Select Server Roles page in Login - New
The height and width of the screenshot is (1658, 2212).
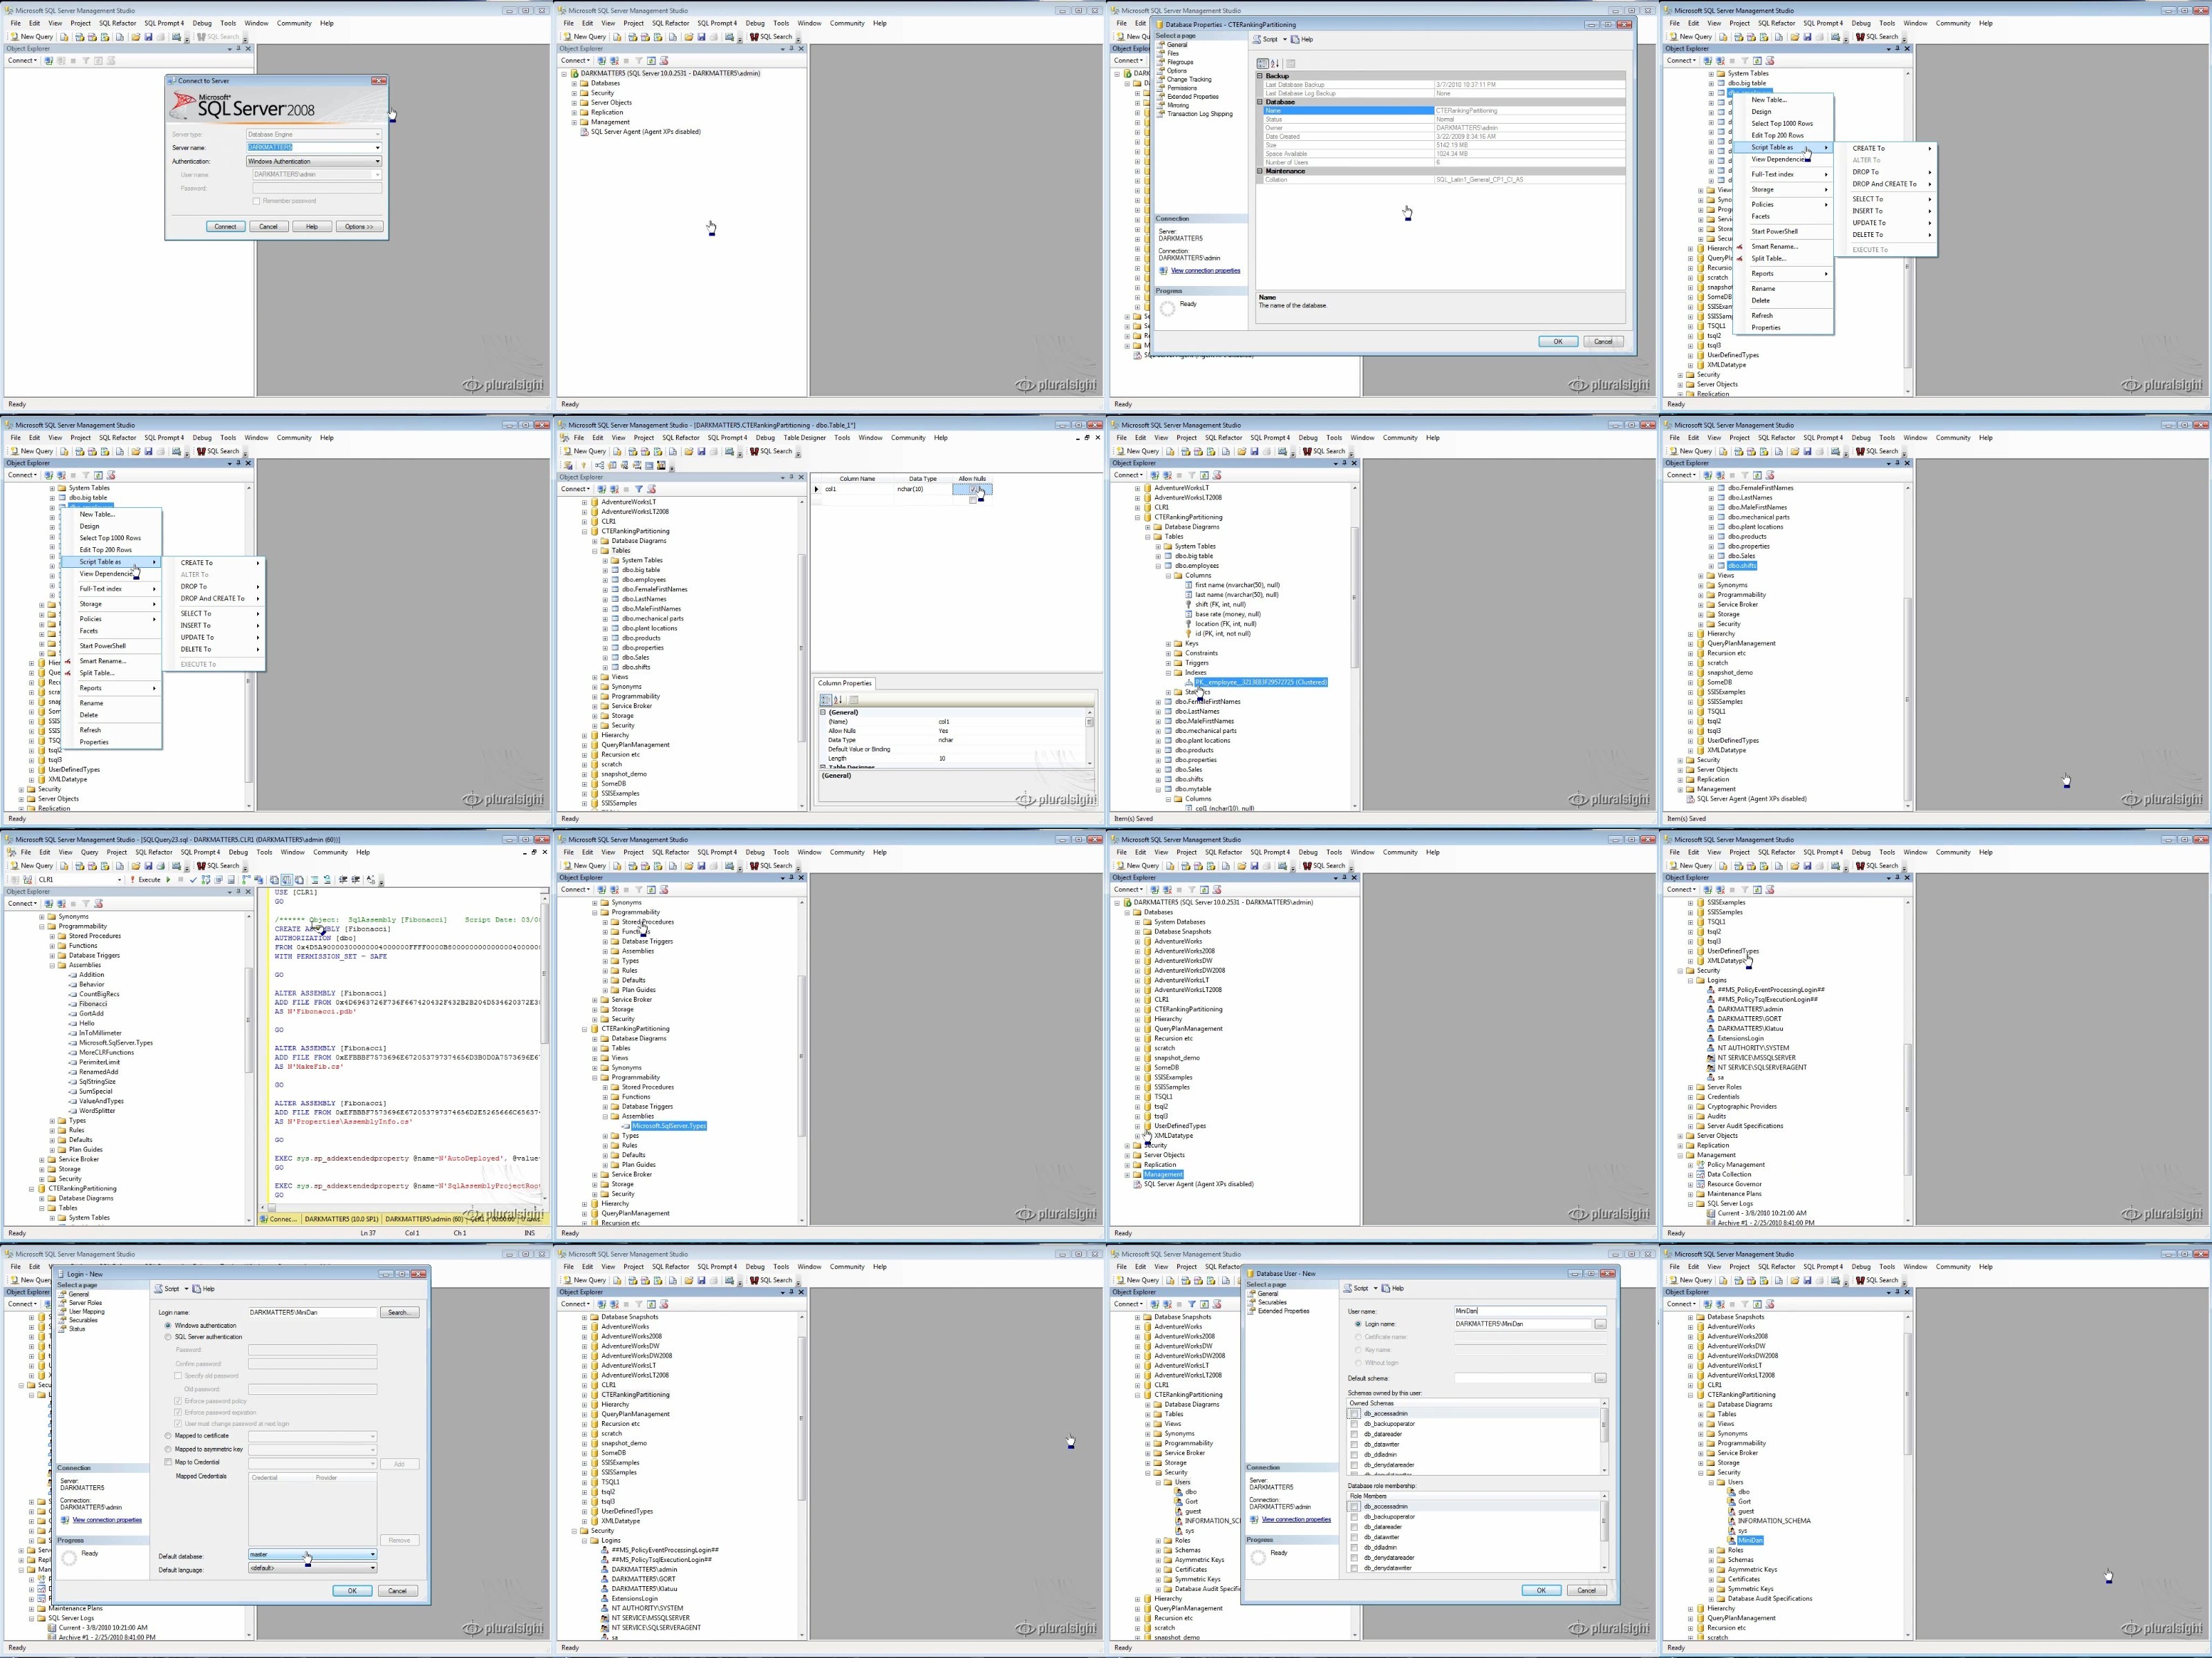point(85,1302)
